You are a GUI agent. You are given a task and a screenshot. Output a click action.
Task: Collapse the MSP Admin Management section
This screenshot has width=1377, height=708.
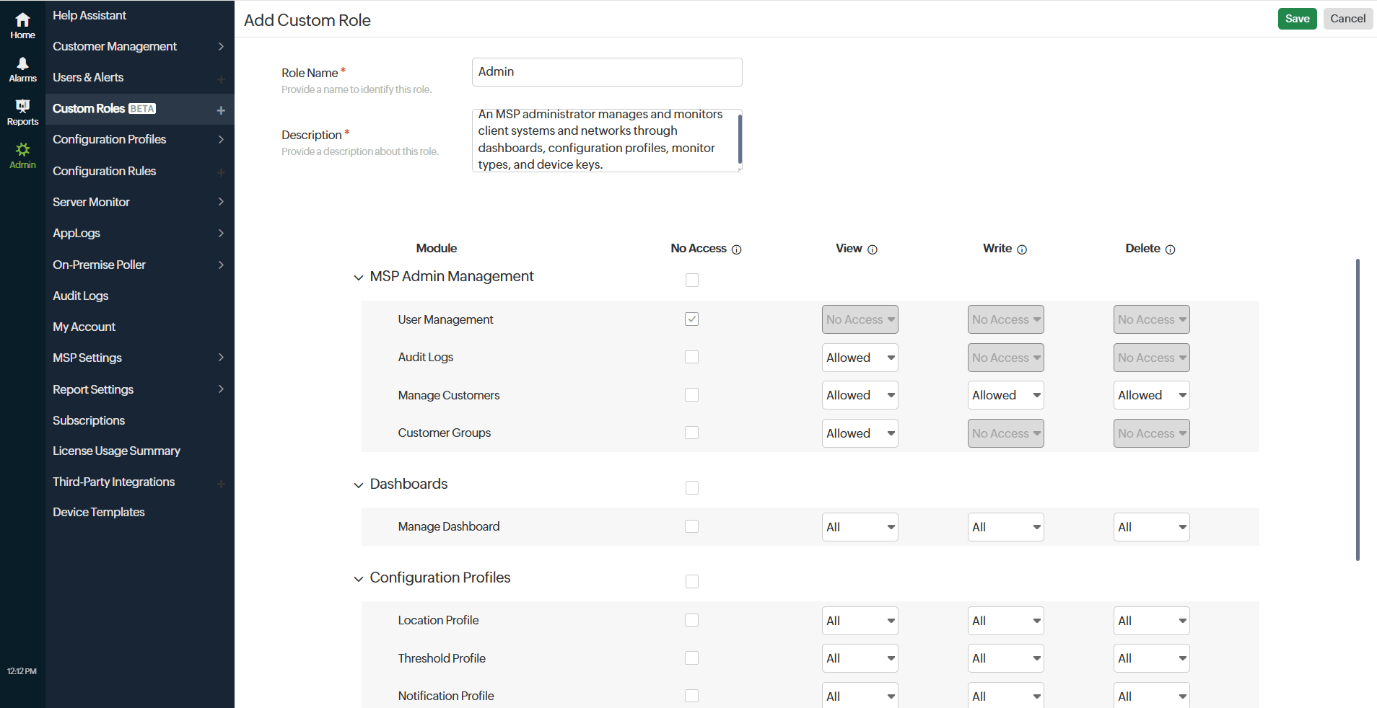[x=359, y=278]
